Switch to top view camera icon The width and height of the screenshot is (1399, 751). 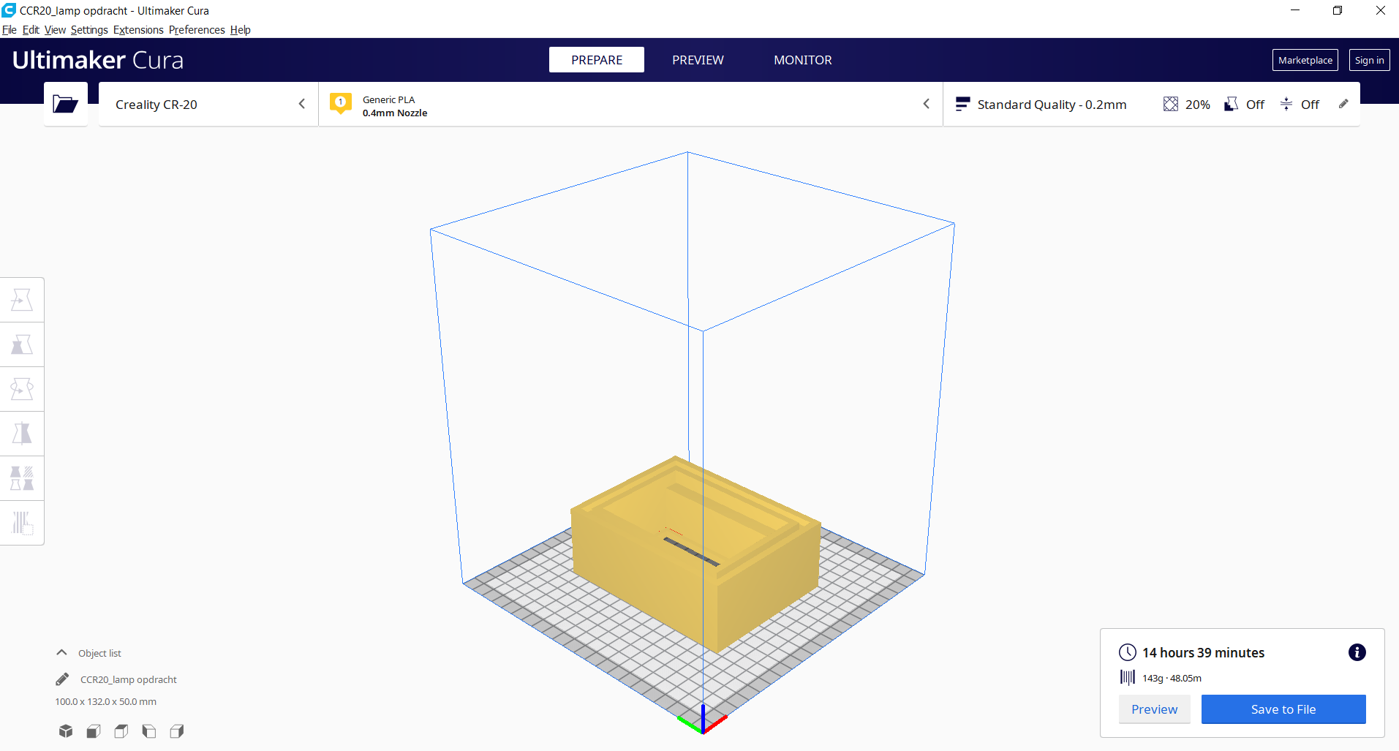pos(121,731)
